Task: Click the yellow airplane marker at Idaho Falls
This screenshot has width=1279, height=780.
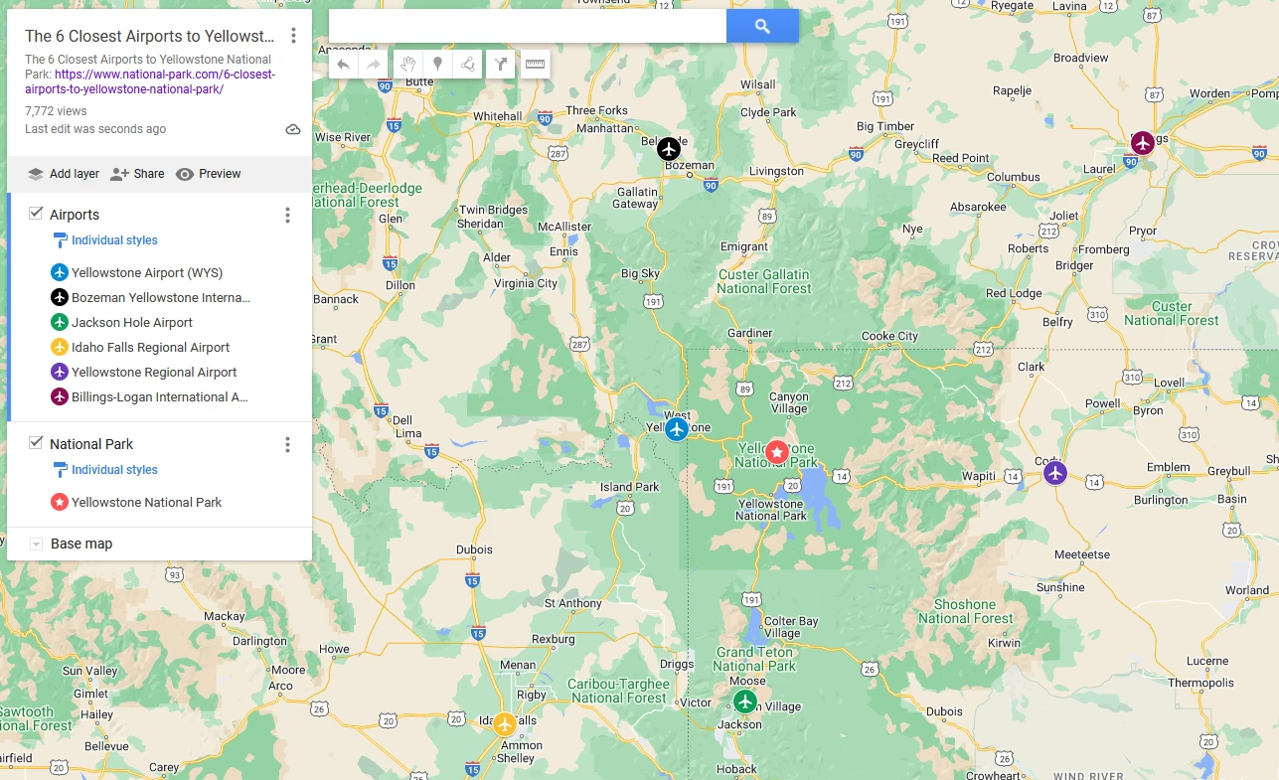Action: point(505,724)
